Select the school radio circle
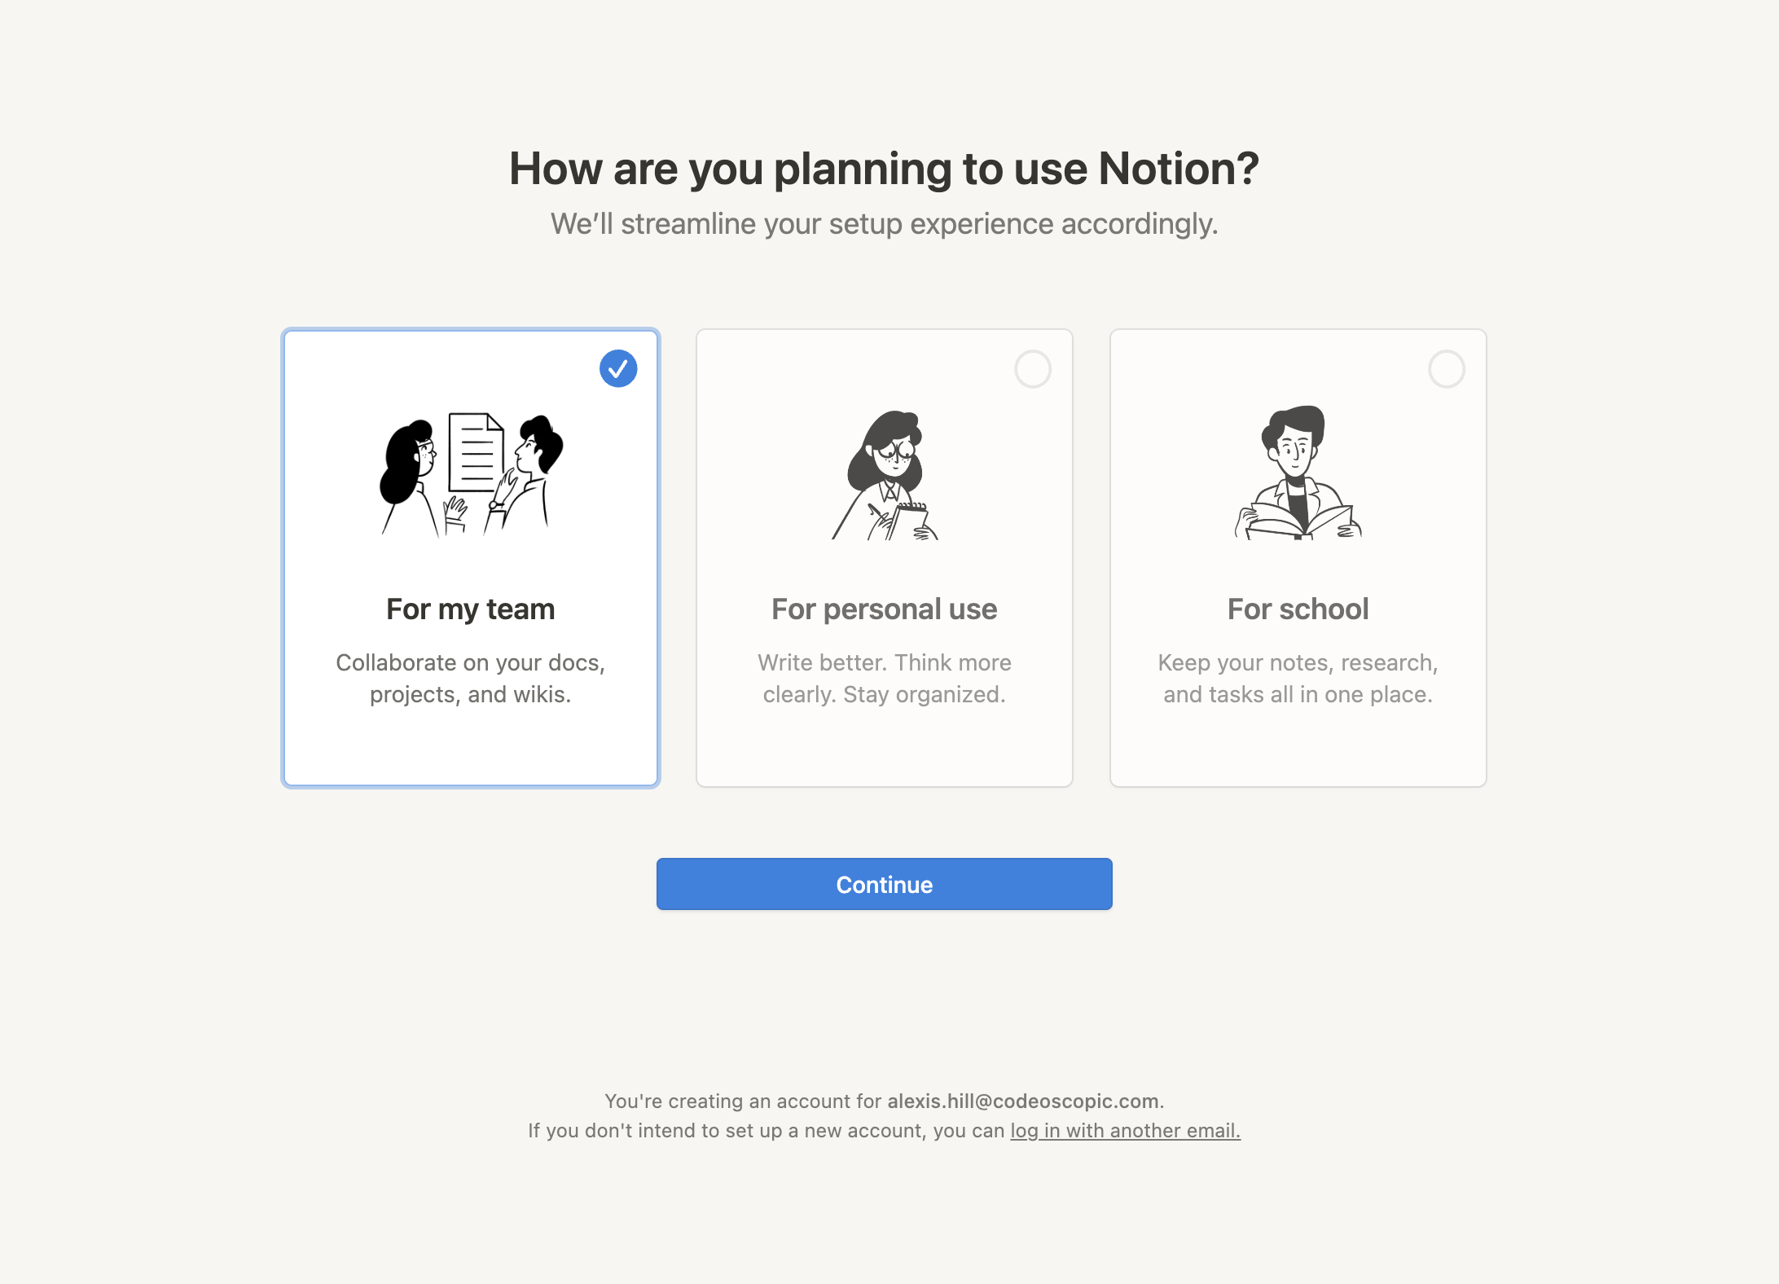Image resolution: width=1779 pixels, height=1284 pixels. click(x=1446, y=369)
